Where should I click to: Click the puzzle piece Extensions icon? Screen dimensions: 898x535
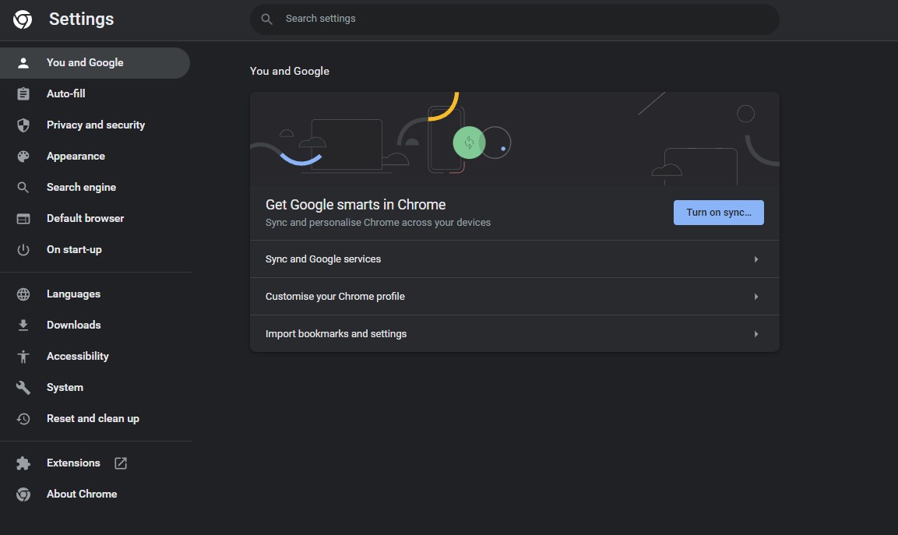click(x=23, y=463)
